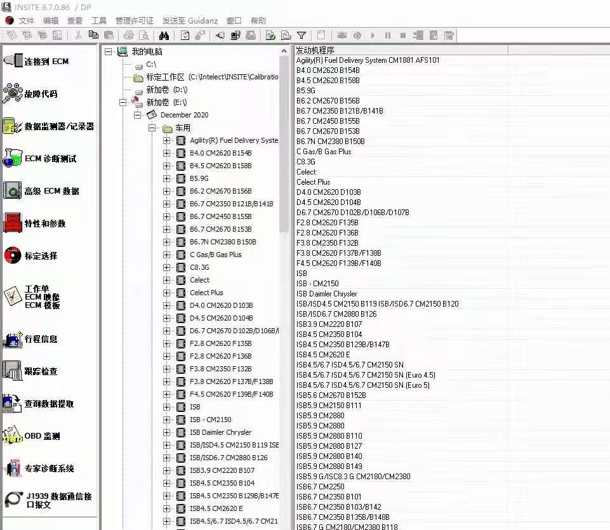Collapse the December 2020 tree node
This screenshot has width=610, height=530.
[137, 115]
